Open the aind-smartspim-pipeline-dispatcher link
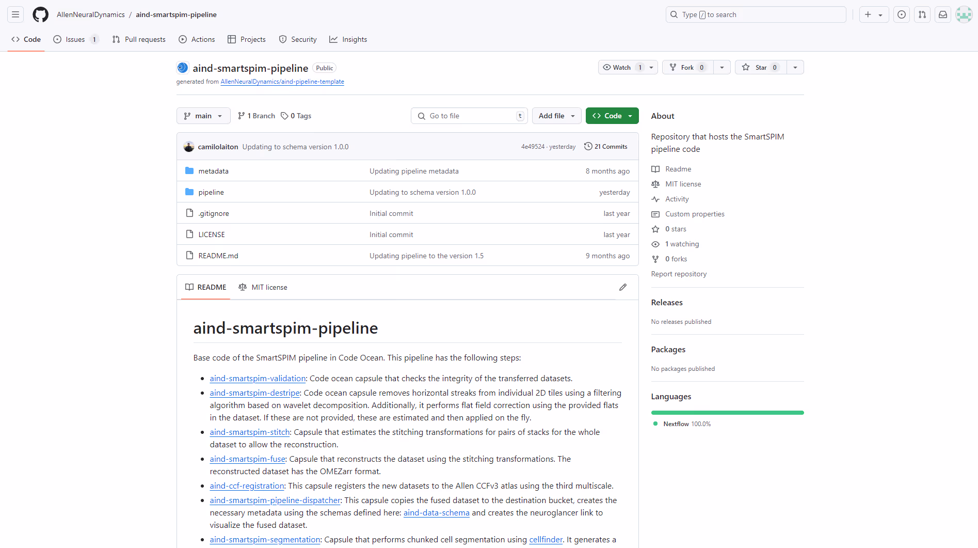Image resolution: width=978 pixels, height=548 pixels. tap(275, 500)
